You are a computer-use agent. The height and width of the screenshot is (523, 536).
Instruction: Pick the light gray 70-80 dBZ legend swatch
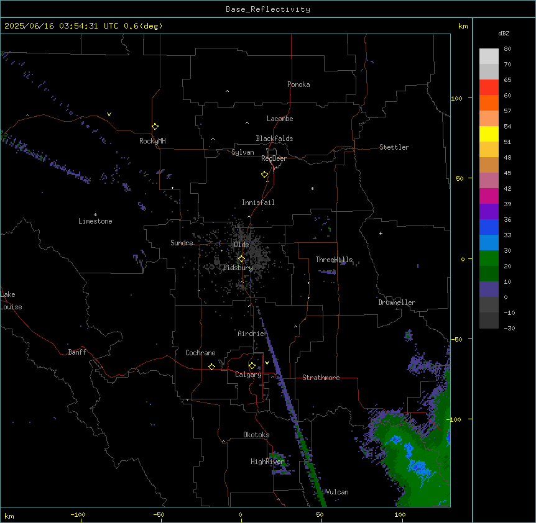[489, 57]
